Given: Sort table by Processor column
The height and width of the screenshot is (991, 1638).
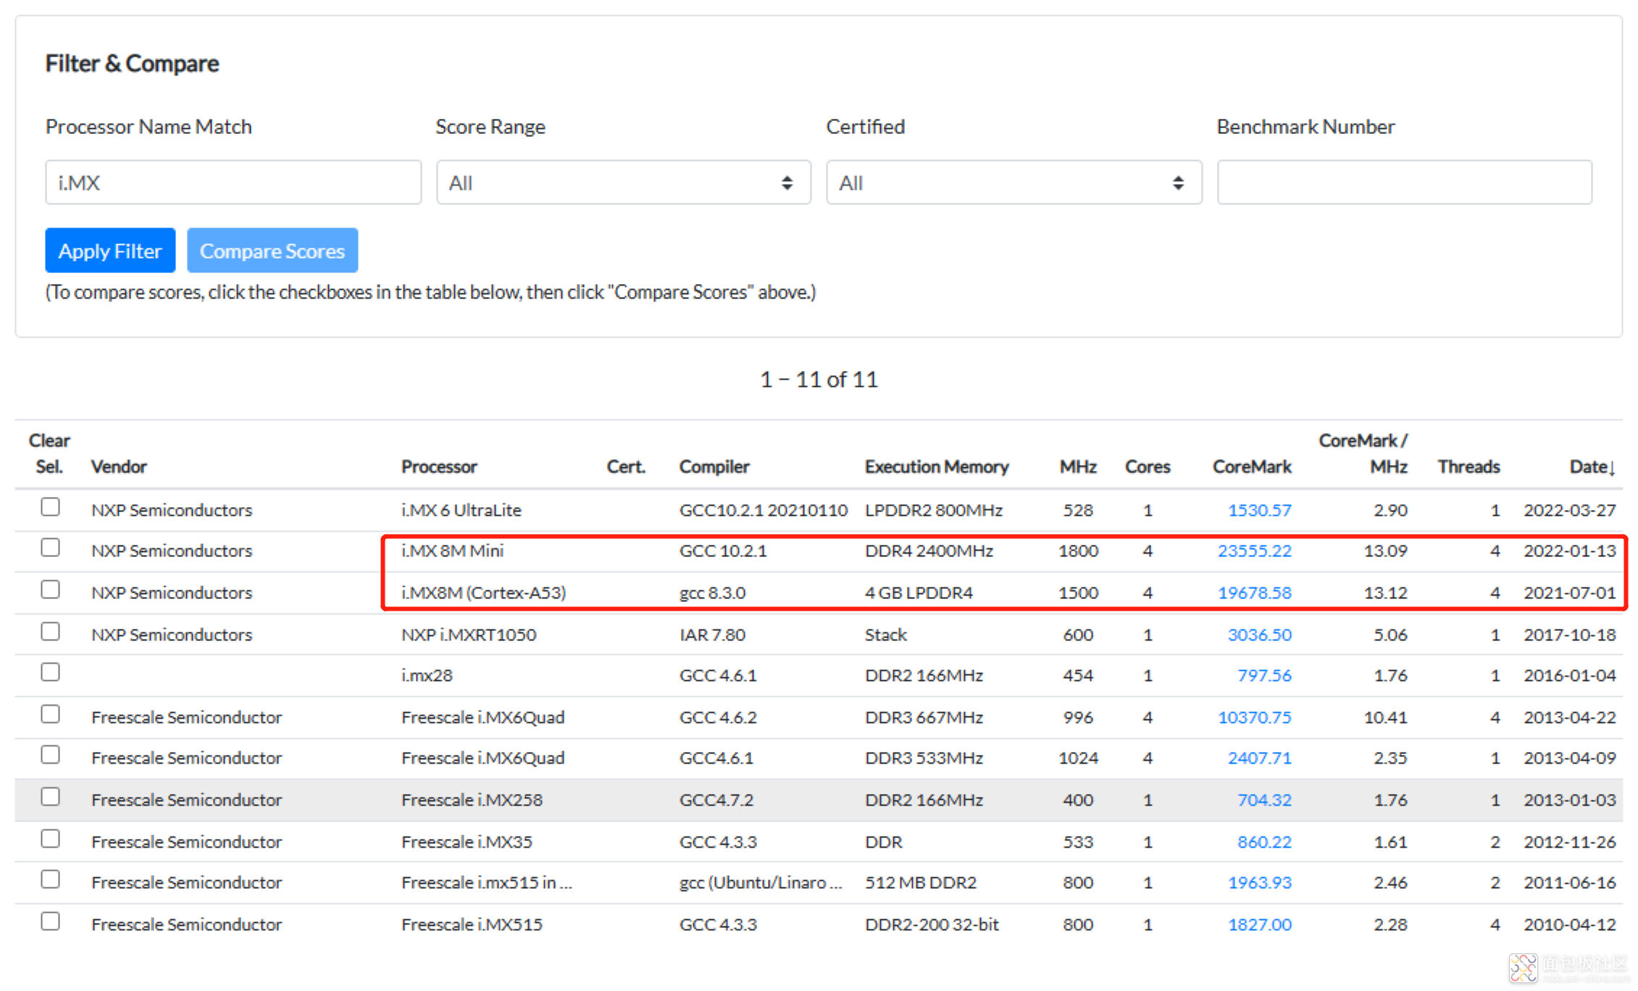Looking at the screenshot, I should tap(439, 467).
